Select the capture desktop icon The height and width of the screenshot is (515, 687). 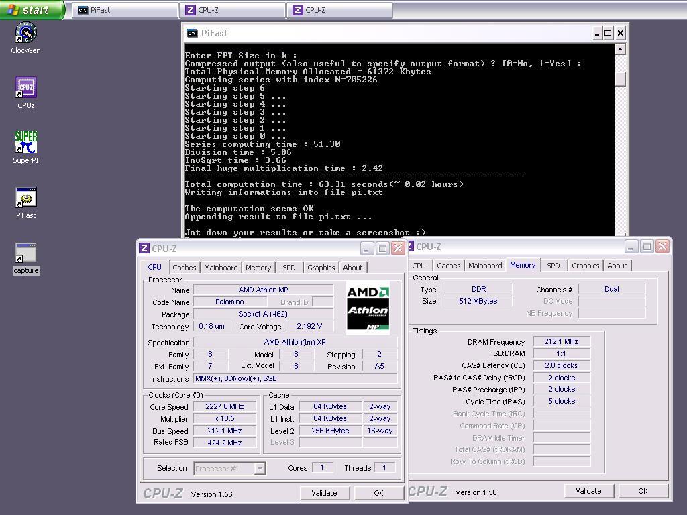26,259
